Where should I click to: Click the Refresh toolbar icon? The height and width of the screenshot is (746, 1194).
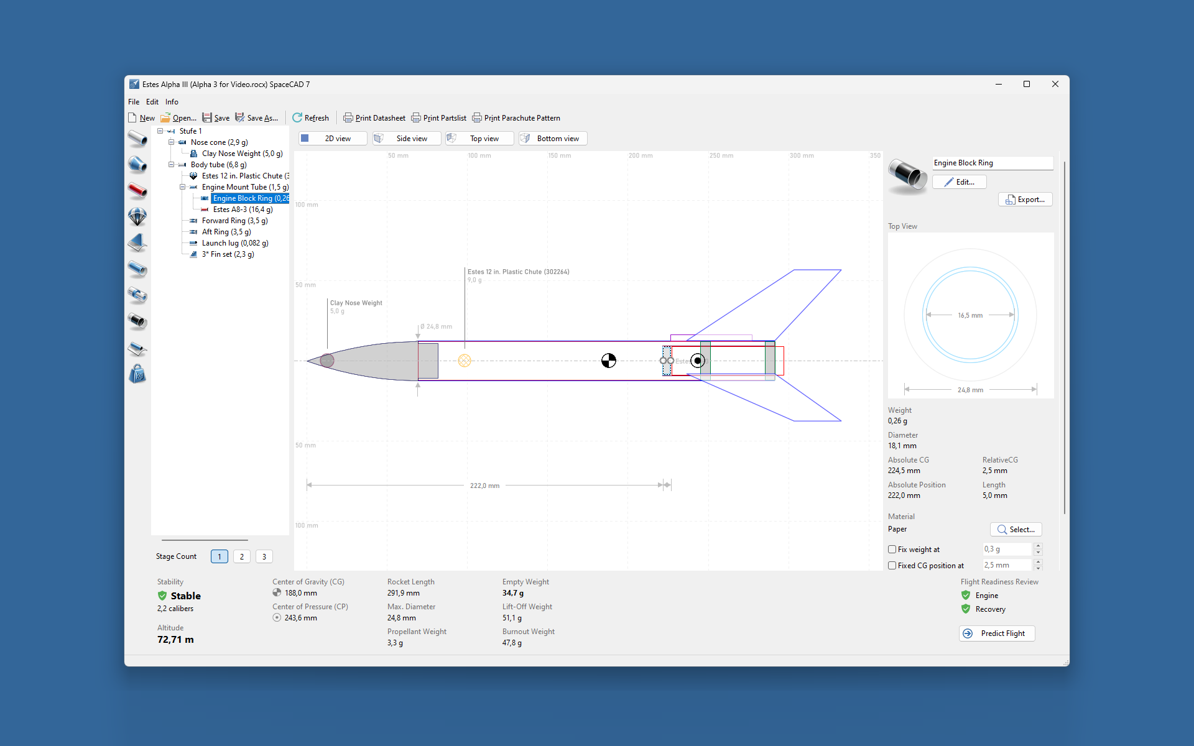coord(298,118)
